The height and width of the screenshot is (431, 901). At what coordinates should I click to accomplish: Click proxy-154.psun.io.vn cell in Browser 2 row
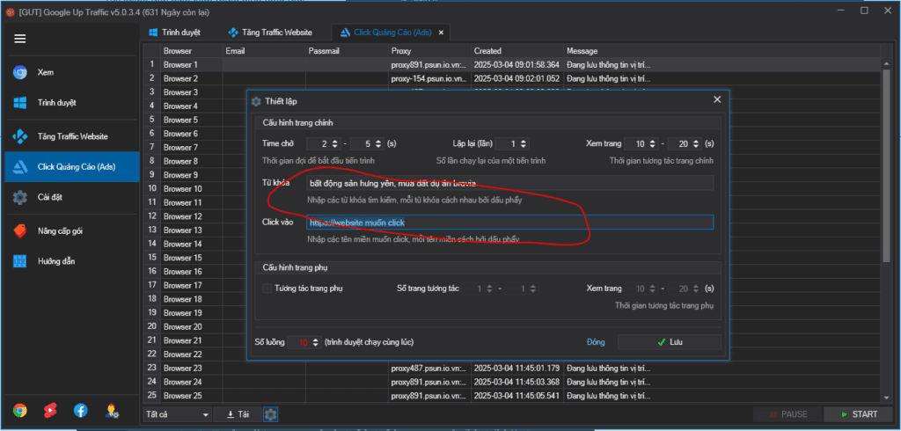click(429, 78)
